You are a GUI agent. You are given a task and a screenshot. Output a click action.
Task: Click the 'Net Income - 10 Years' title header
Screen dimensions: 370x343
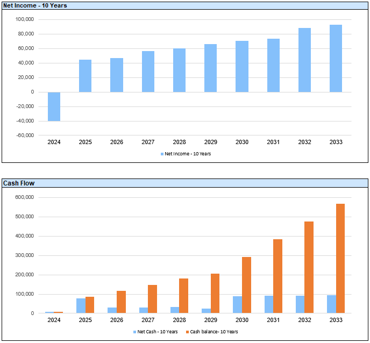point(29,5)
